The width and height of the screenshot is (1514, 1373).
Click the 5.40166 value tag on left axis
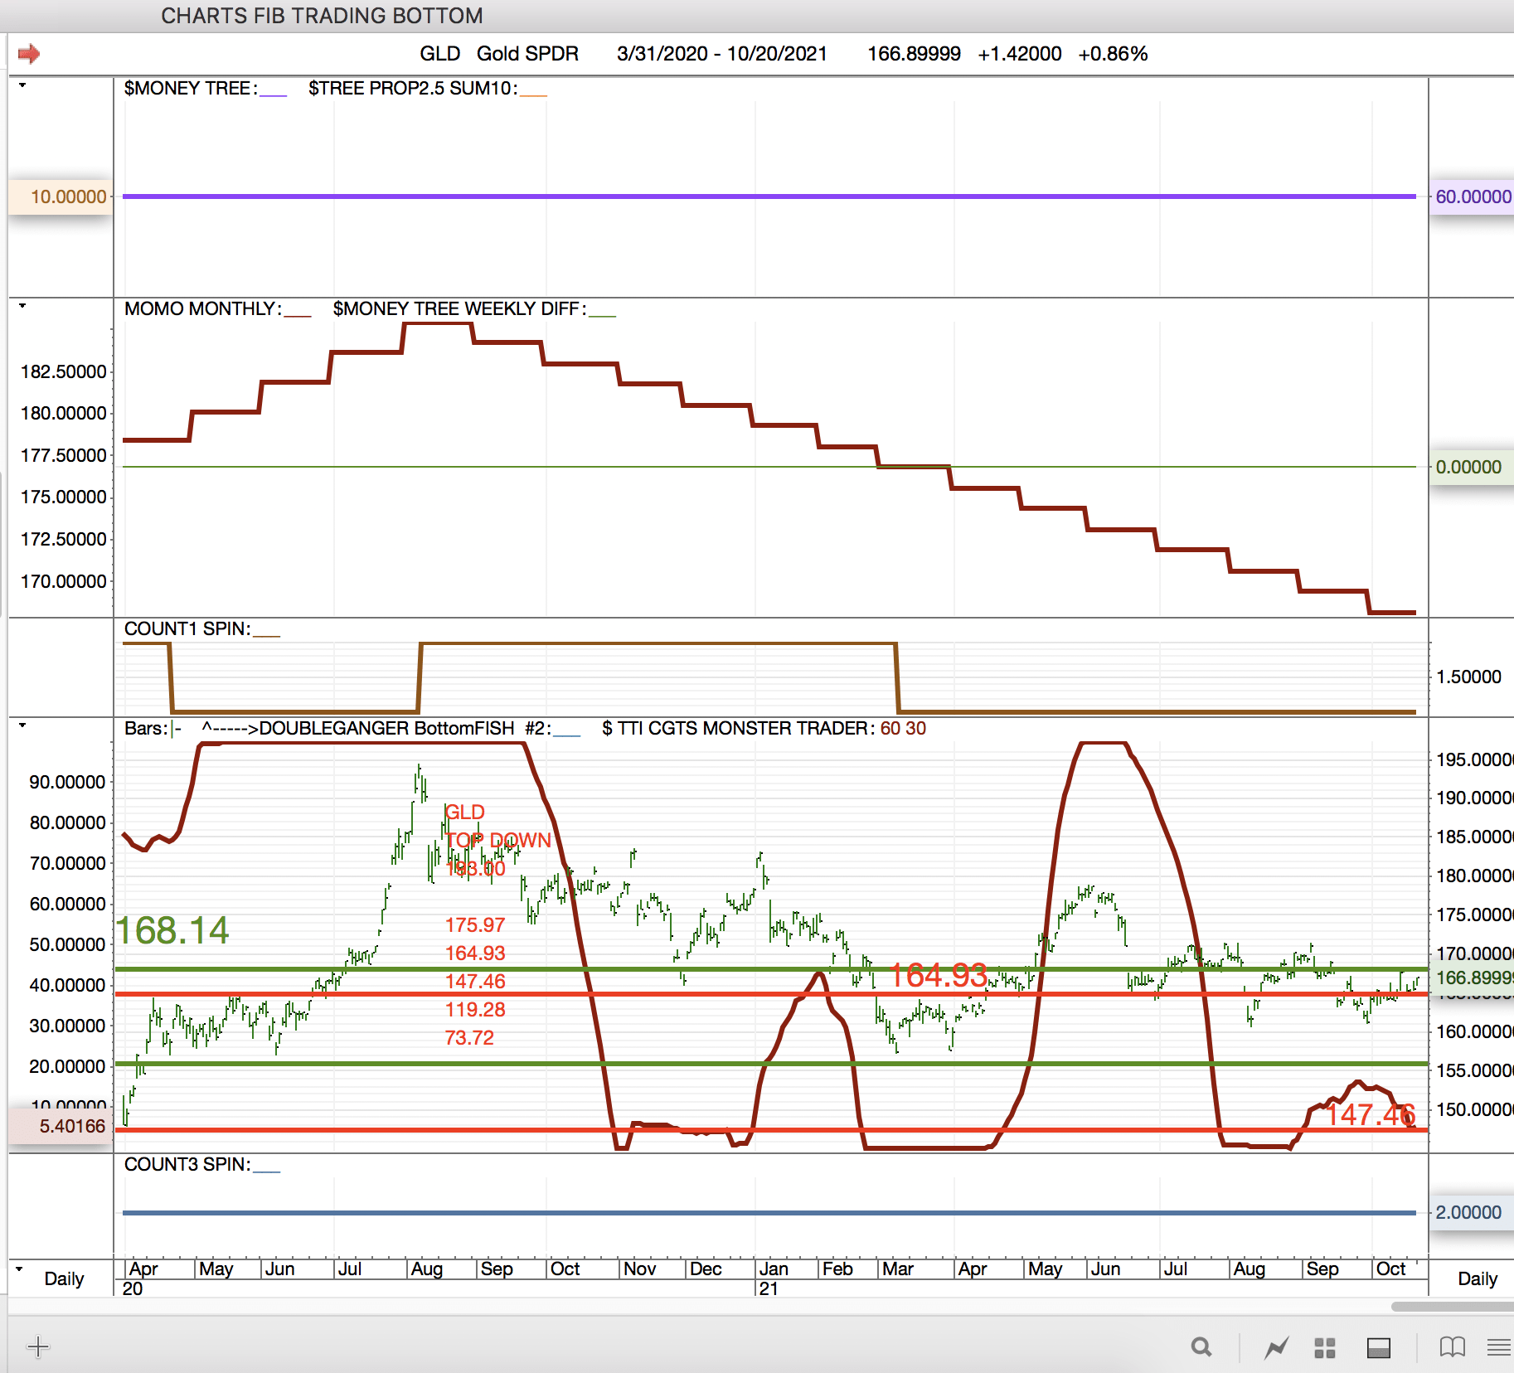(x=61, y=1127)
